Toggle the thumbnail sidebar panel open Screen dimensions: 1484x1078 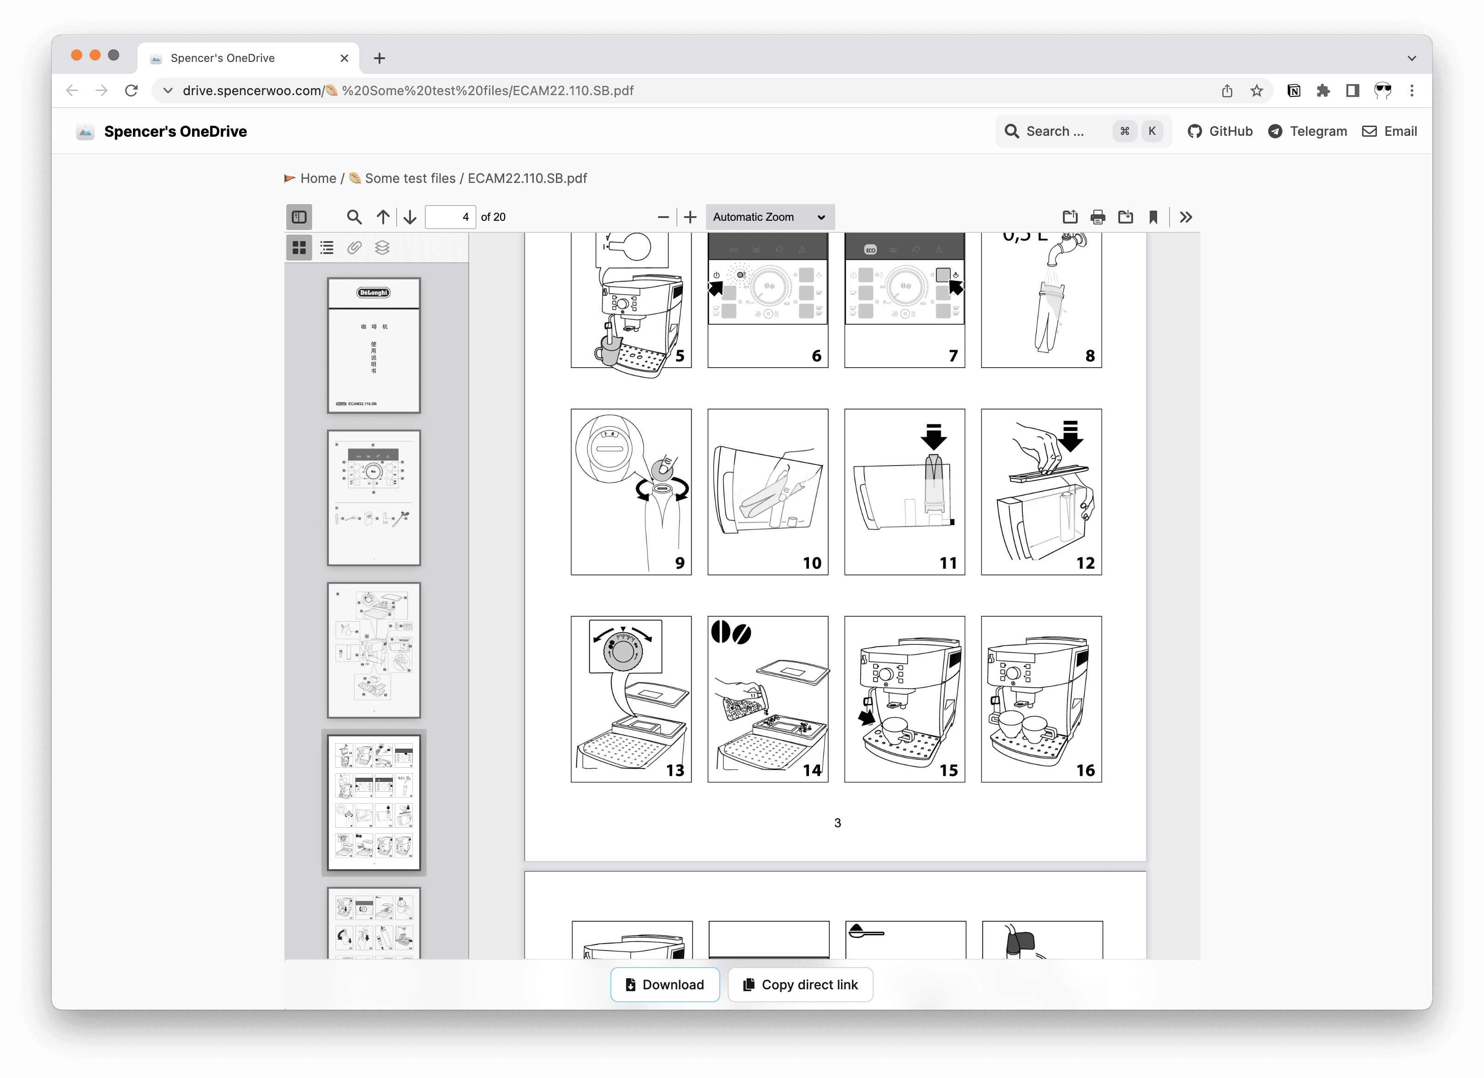click(x=301, y=217)
